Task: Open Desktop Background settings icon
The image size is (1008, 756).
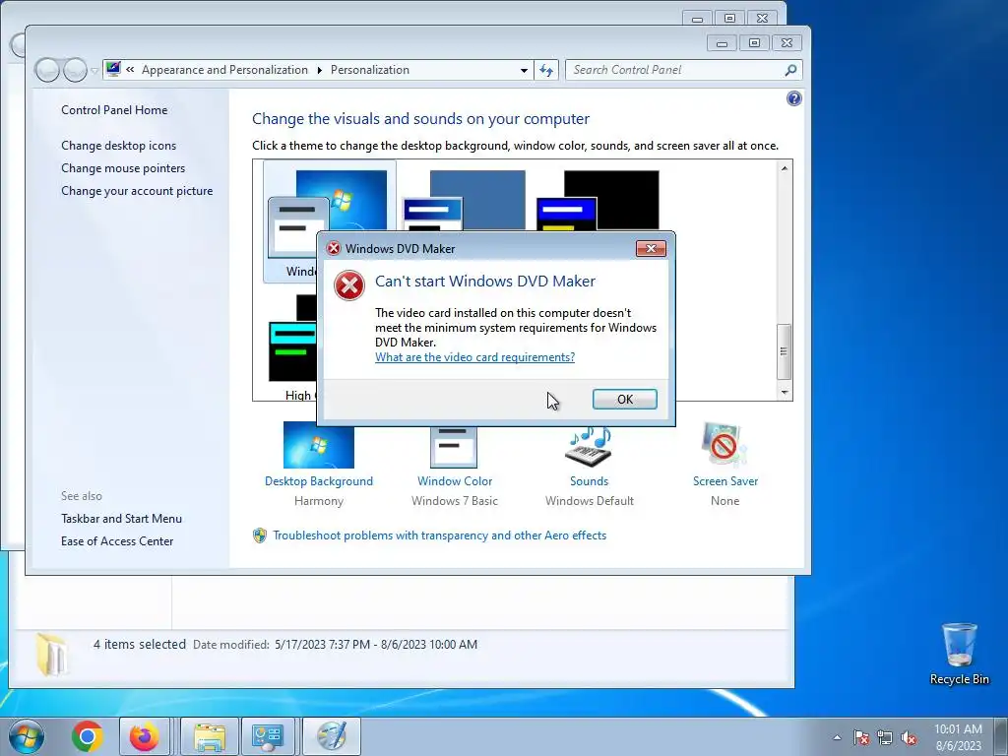Action: click(x=319, y=446)
